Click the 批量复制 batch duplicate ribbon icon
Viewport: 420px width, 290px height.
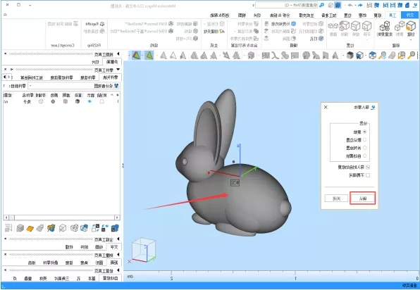click(385, 26)
